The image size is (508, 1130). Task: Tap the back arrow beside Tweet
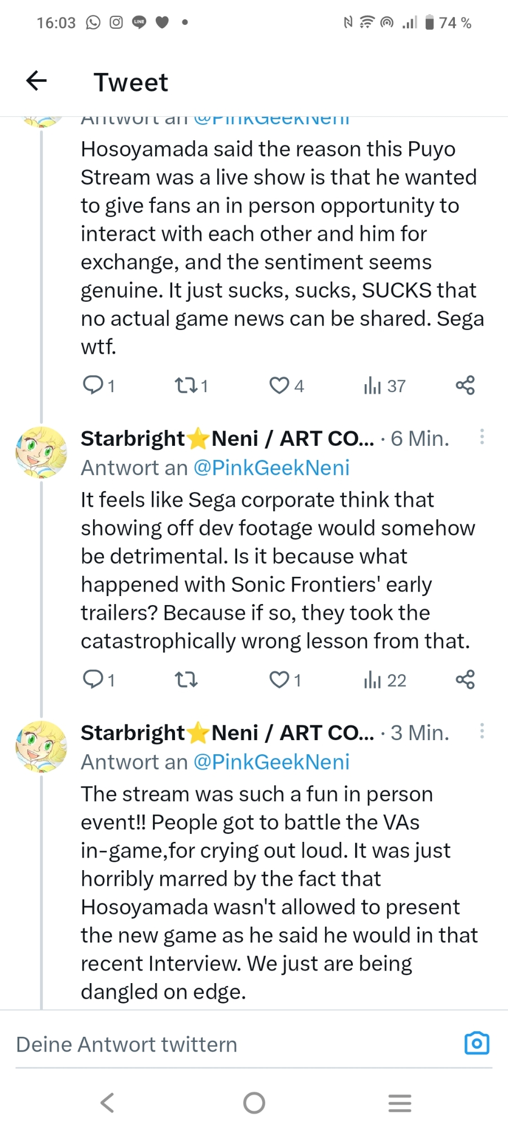click(37, 81)
